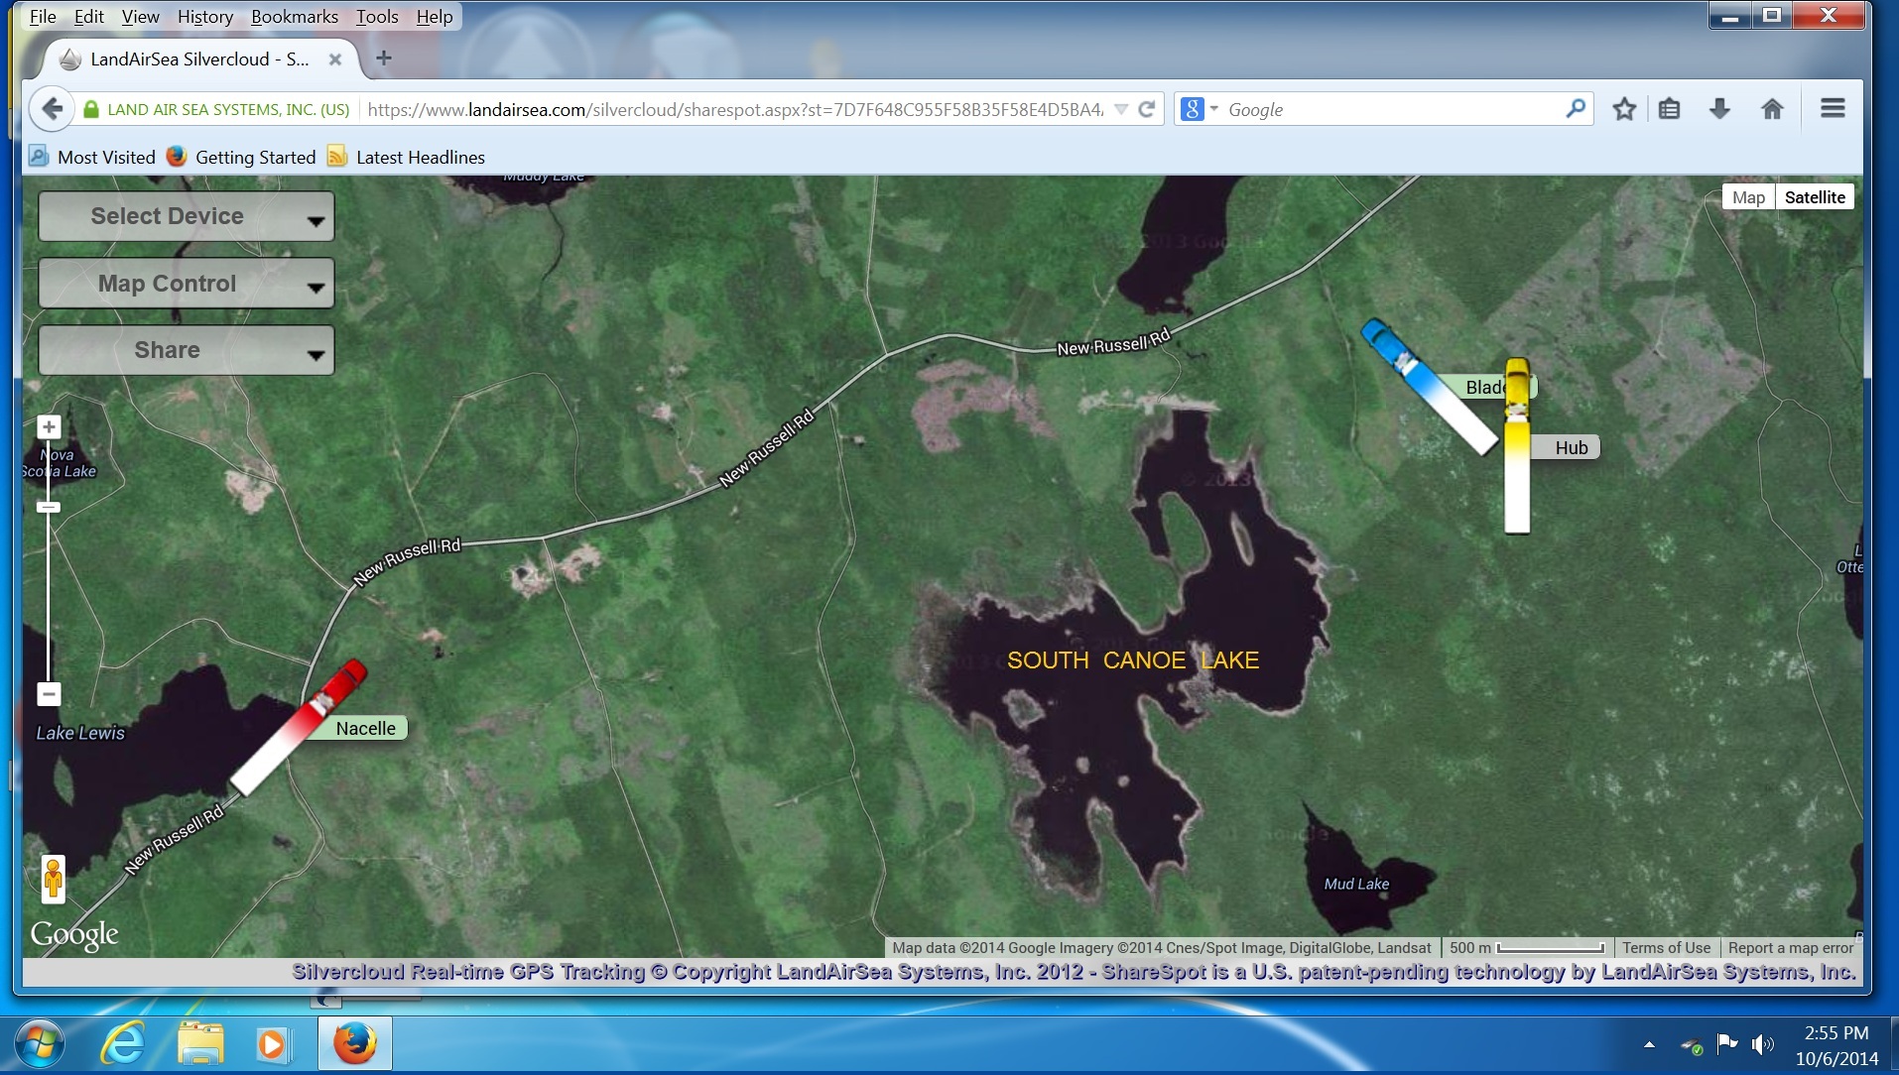The height and width of the screenshot is (1075, 1899).
Task: Click the yellow Hub truck marker
Action: [x=1517, y=445]
